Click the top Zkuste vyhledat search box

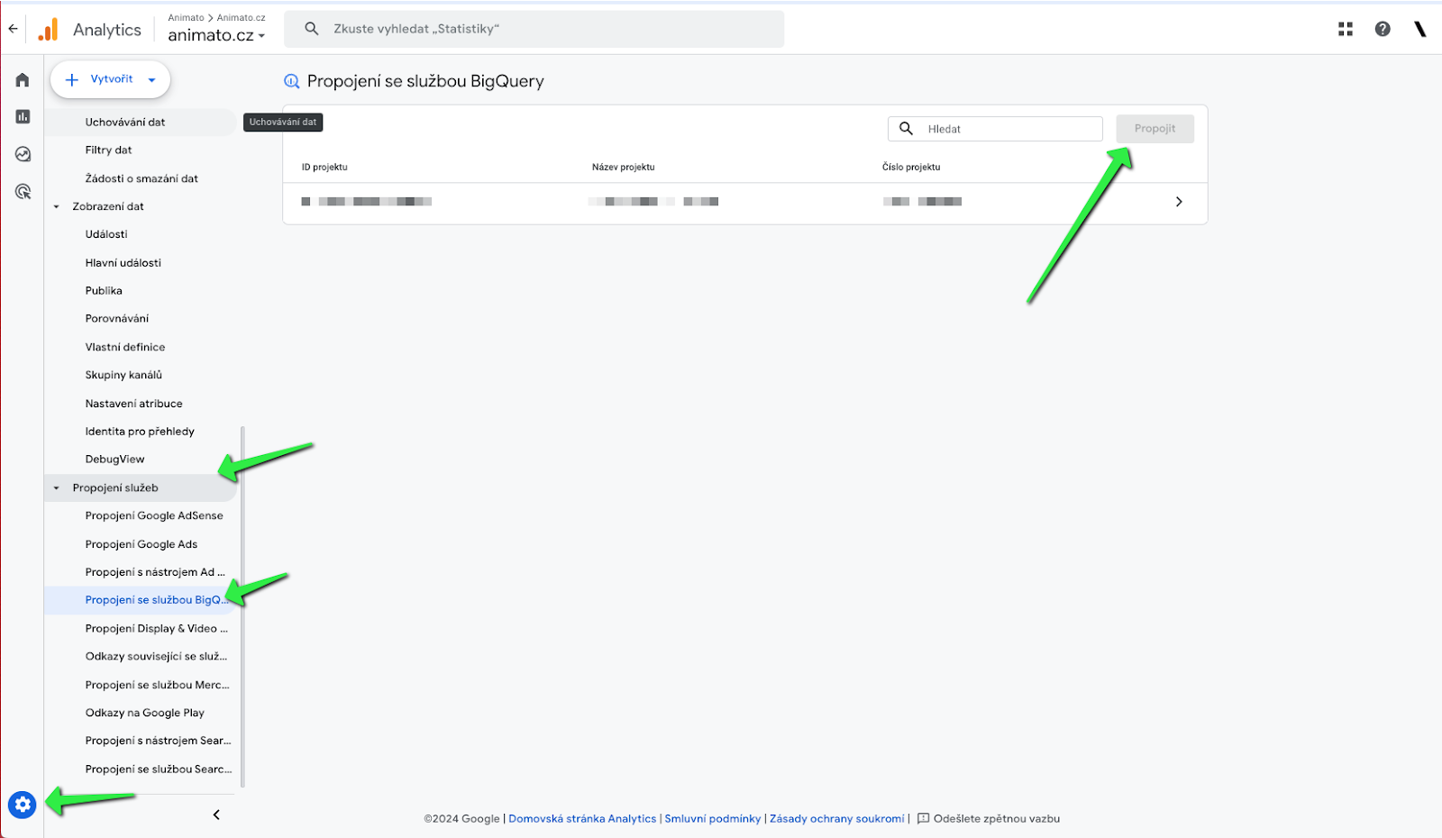pos(534,29)
